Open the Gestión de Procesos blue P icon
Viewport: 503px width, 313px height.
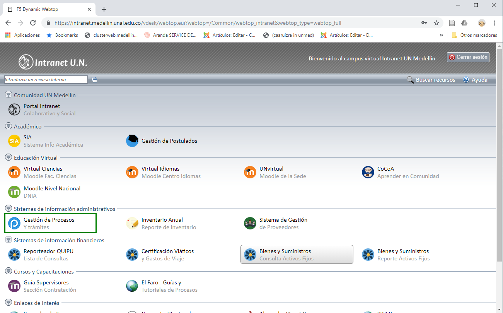(14, 224)
